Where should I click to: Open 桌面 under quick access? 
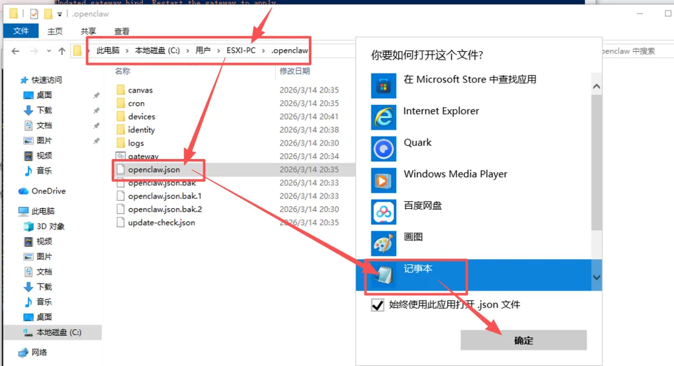point(44,95)
